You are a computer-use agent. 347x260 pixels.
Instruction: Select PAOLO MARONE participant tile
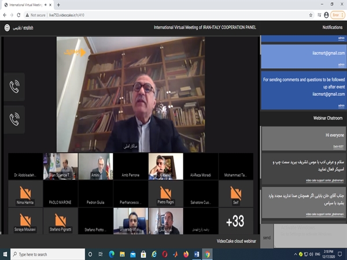[x=60, y=194]
